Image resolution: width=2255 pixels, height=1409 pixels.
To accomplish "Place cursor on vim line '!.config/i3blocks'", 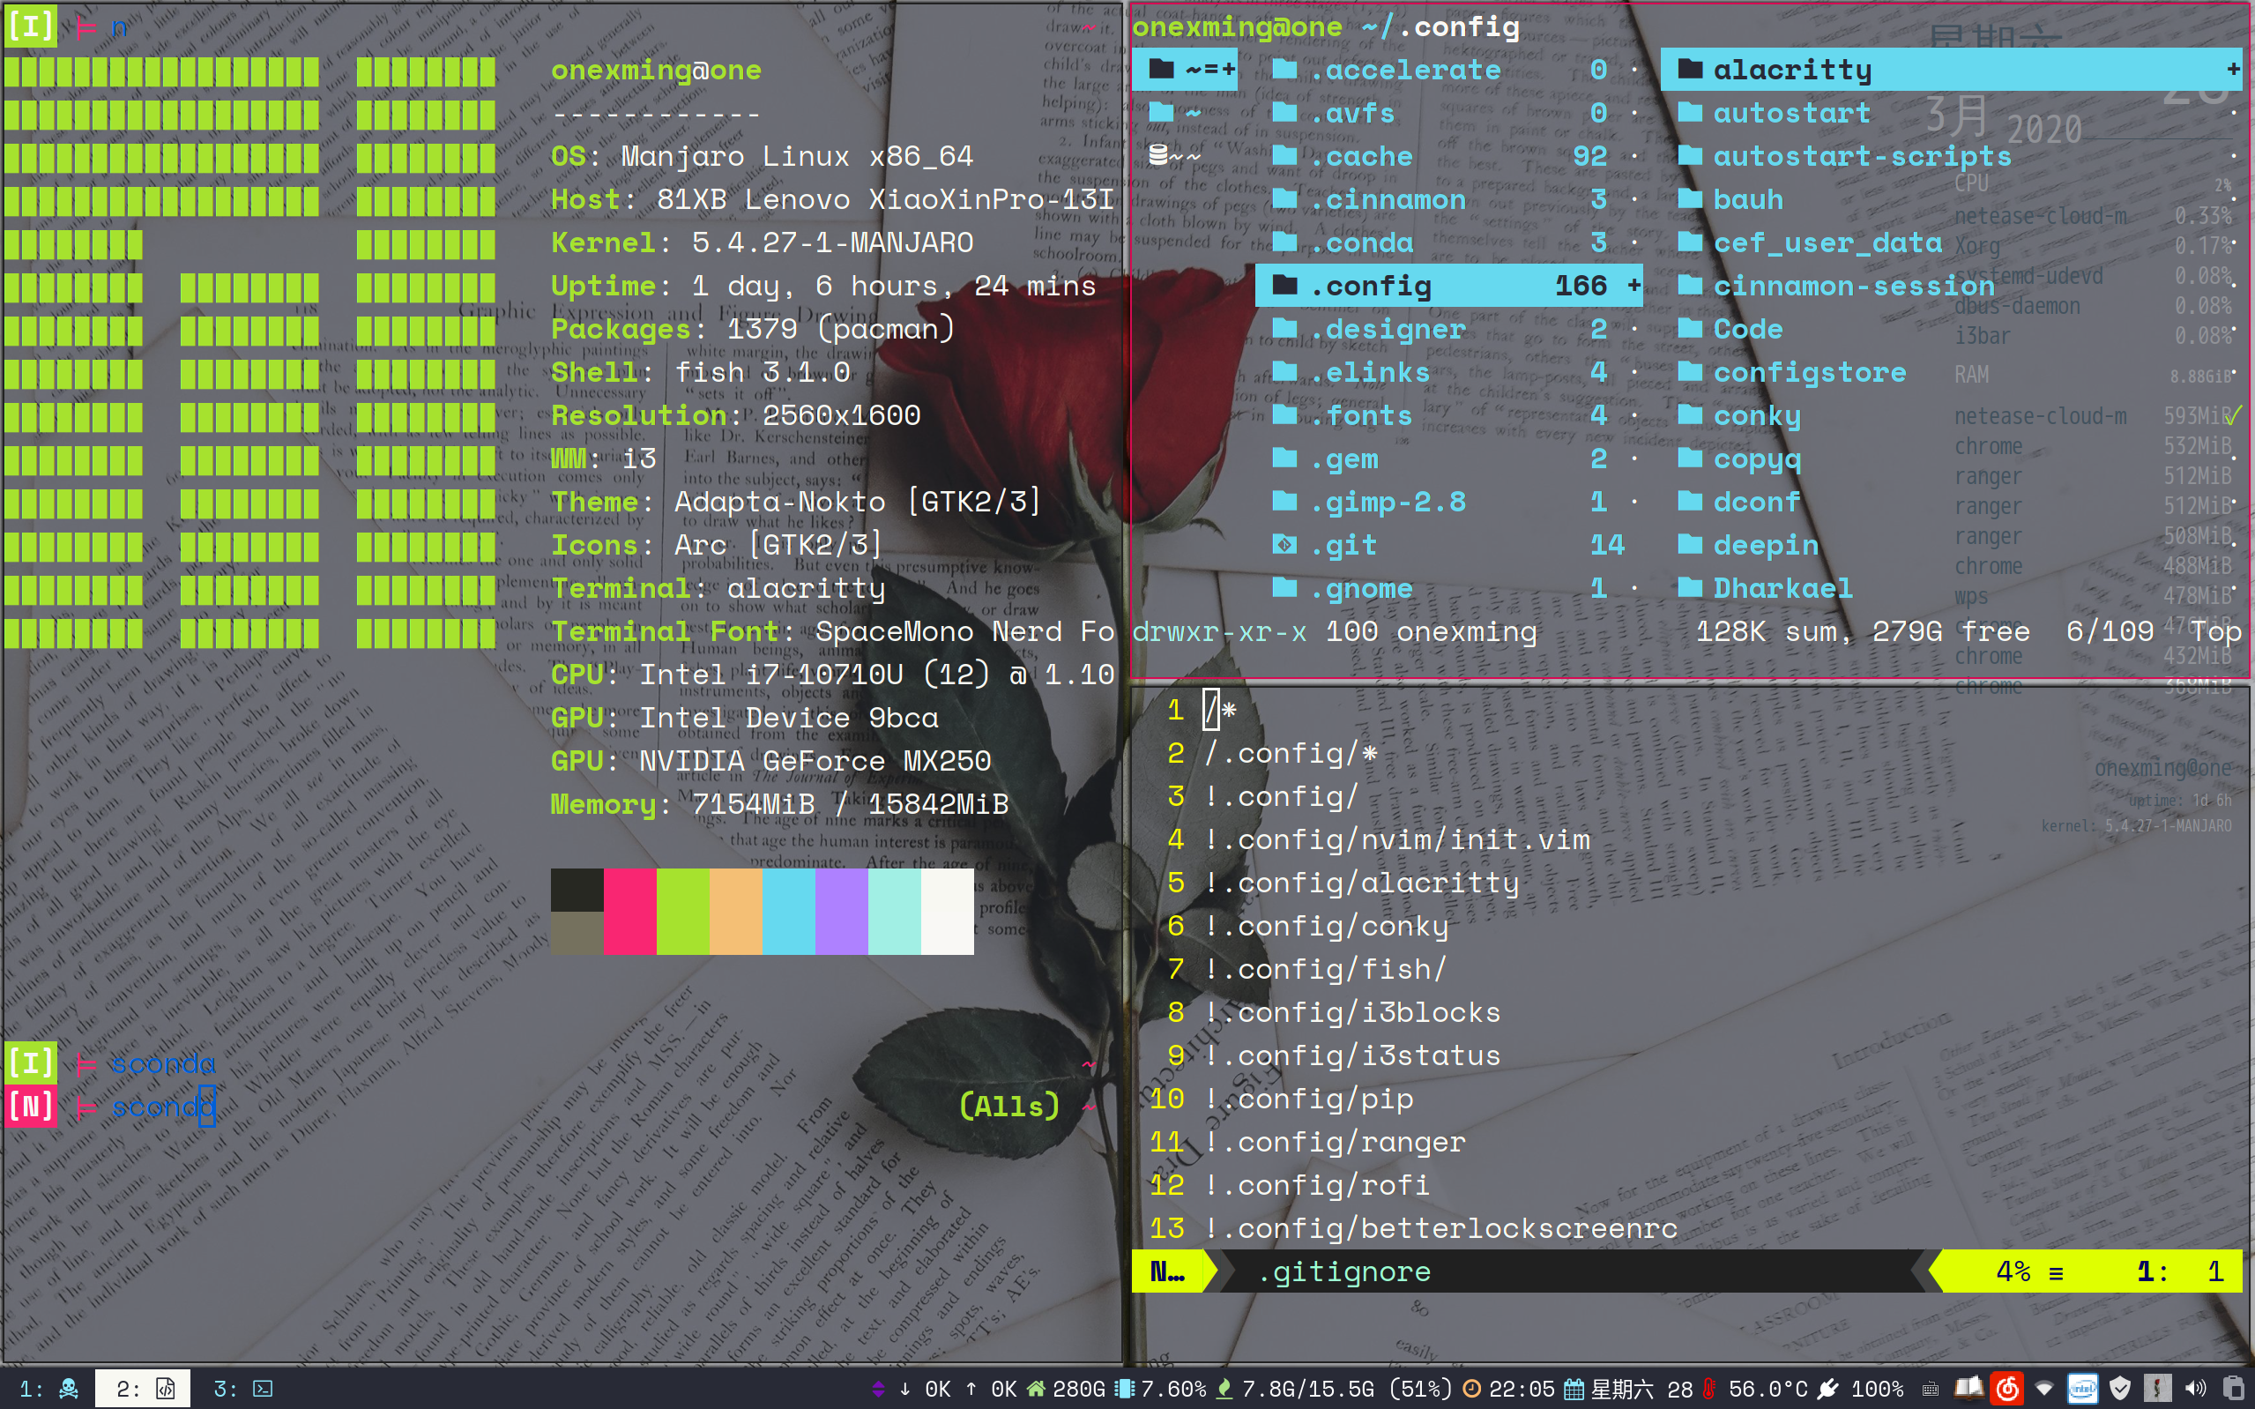I will [1352, 1012].
